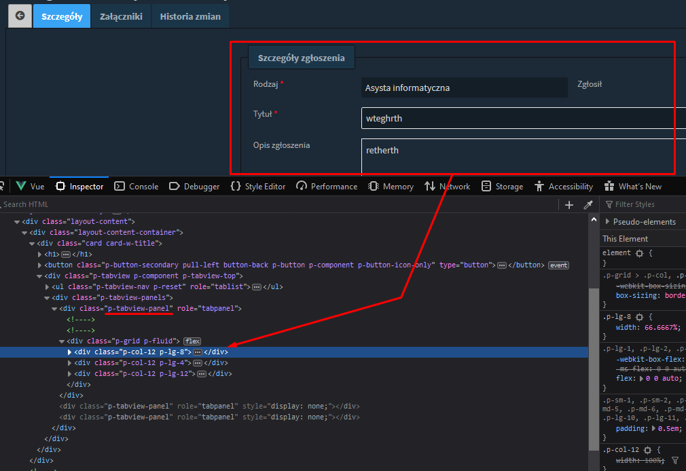The image size is (686, 471).
Task: Expand the button-back button node
Action: click(x=40, y=265)
